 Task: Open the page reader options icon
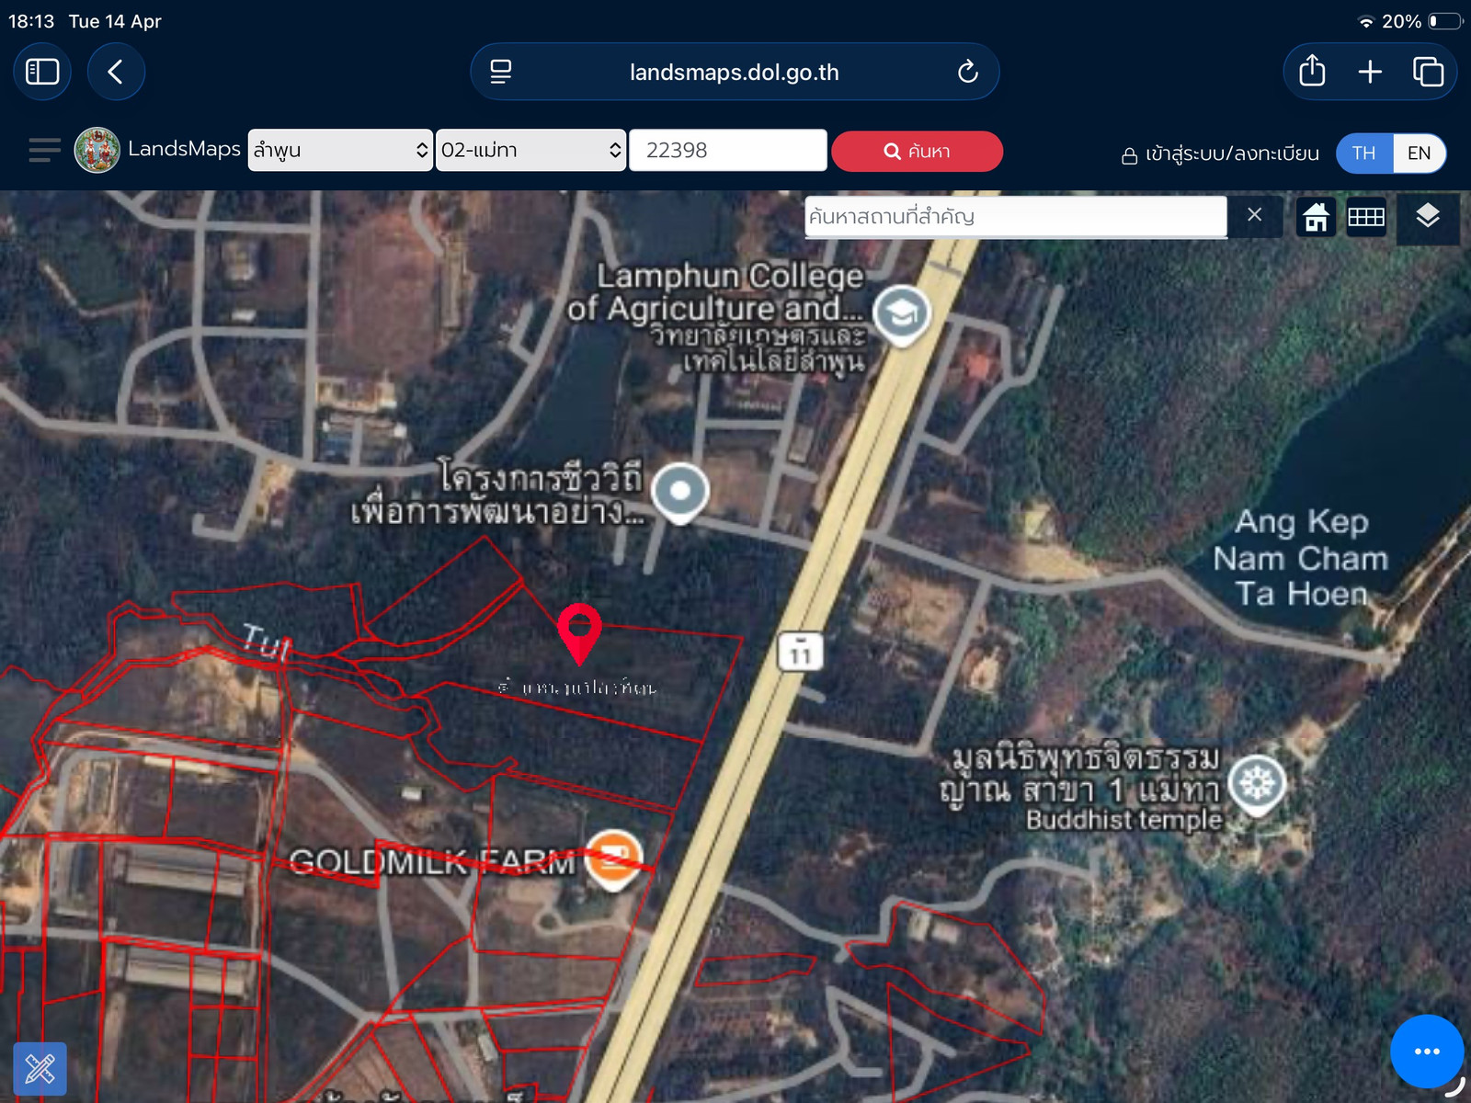[x=501, y=72]
